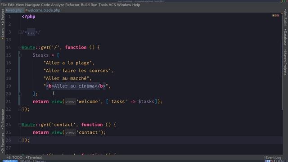Click the function keyword on line 14

click(x=76, y=48)
